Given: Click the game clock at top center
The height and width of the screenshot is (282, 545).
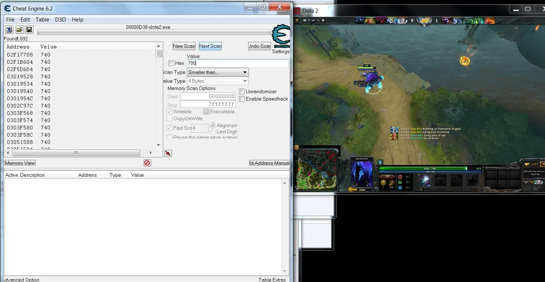Looking at the screenshot, I should tap(424, 20).
